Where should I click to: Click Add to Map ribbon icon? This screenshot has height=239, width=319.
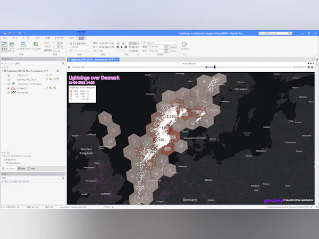point(36,46)
